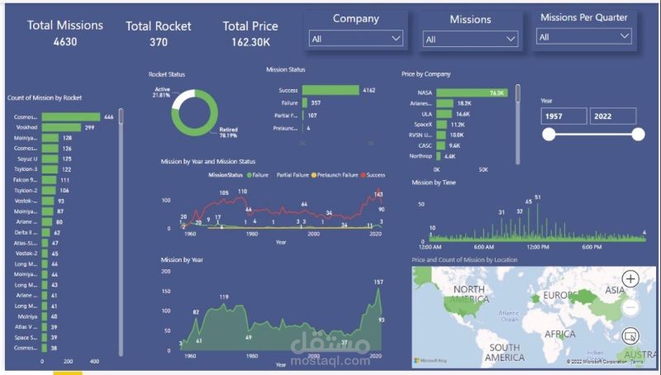Click the map zoom out minus icon

click(x=630, y=307)
